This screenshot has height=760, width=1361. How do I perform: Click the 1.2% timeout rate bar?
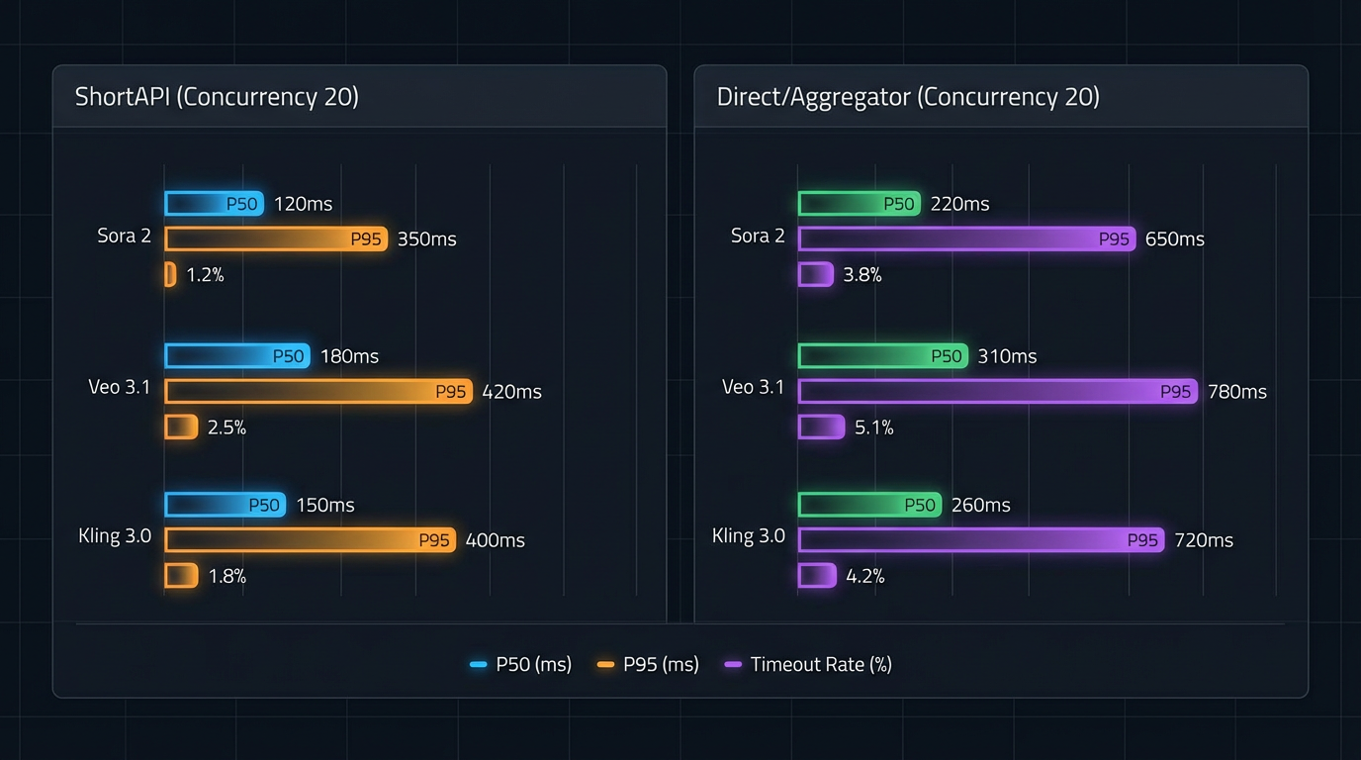click(x=170, y=274)
